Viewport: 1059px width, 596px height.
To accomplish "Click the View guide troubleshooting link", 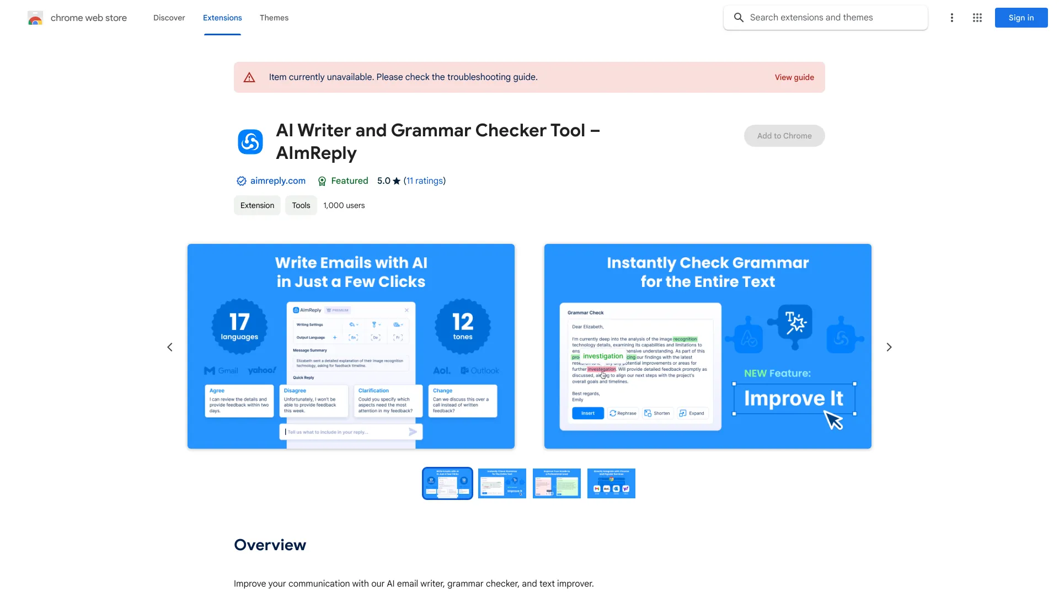I will click(x=794, y=77).
